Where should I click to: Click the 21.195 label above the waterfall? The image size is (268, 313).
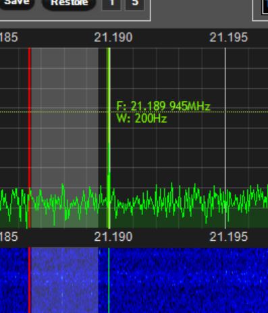229,237
